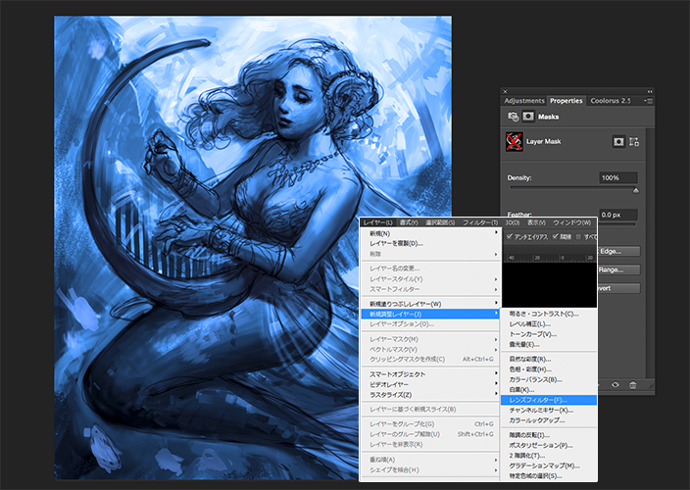Choose レベル補正(L)... adjustment
Screen dimensions: 690x490
pyautogui.click(x=549, y=323)
